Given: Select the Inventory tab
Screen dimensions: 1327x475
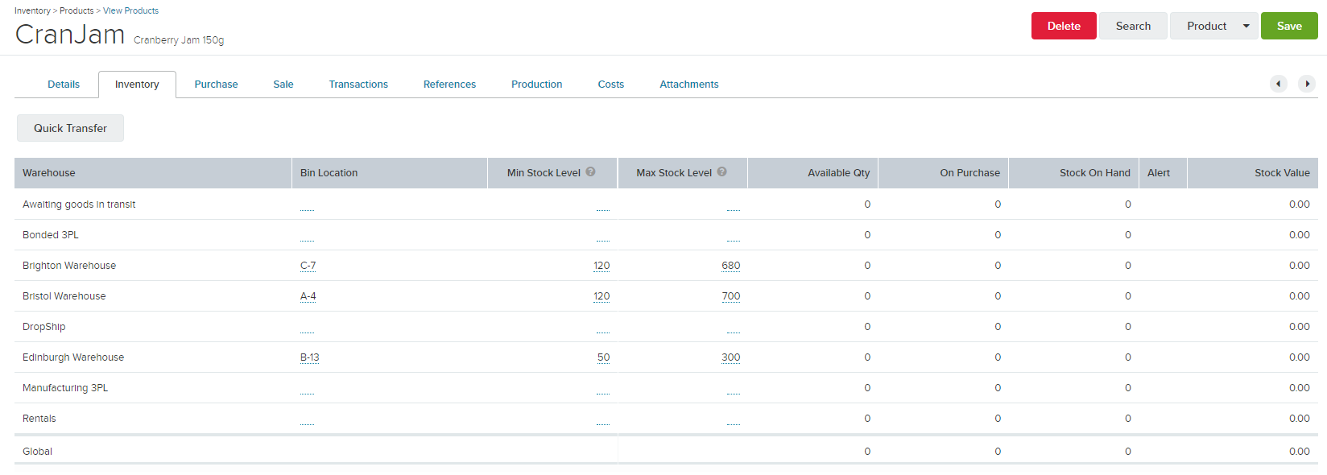Looking at the screenshot, I should 137,85.
